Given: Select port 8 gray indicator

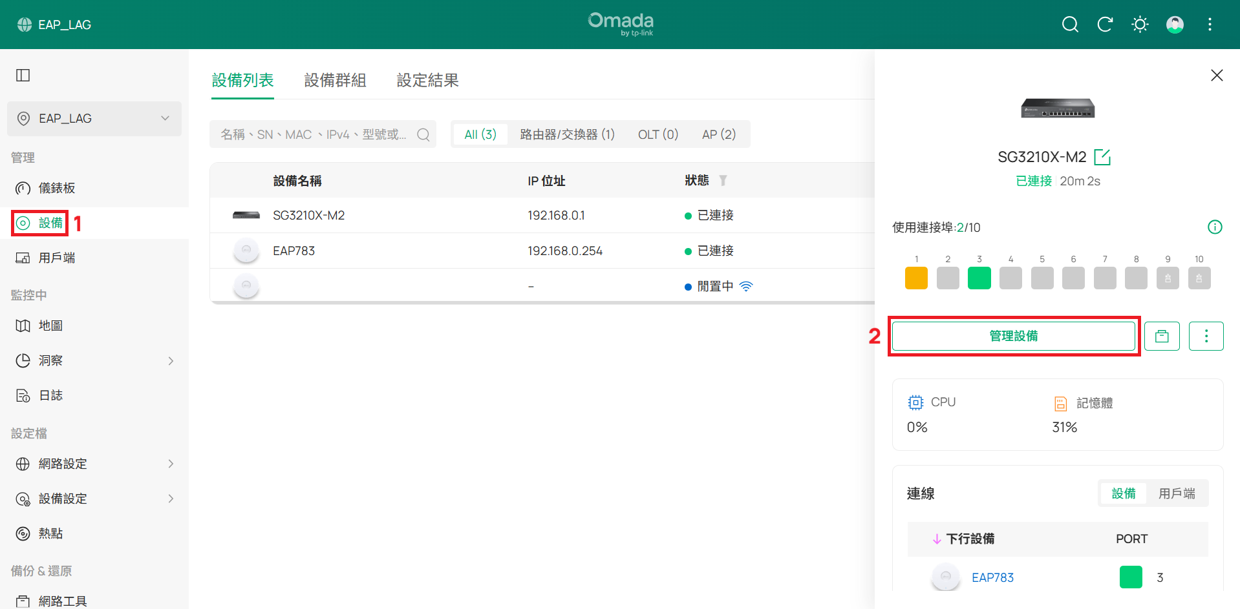Looking at the screenshot, I should click(1136, 278).
